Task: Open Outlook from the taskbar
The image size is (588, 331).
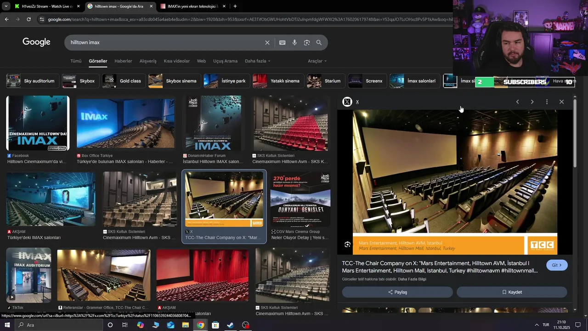Action: [170, 325]
